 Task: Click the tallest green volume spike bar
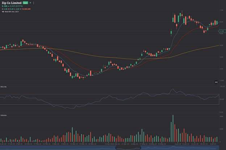[173, 128]
